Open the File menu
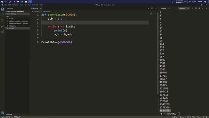This screenshot has width=209, height=118. (x=6, y=5)
